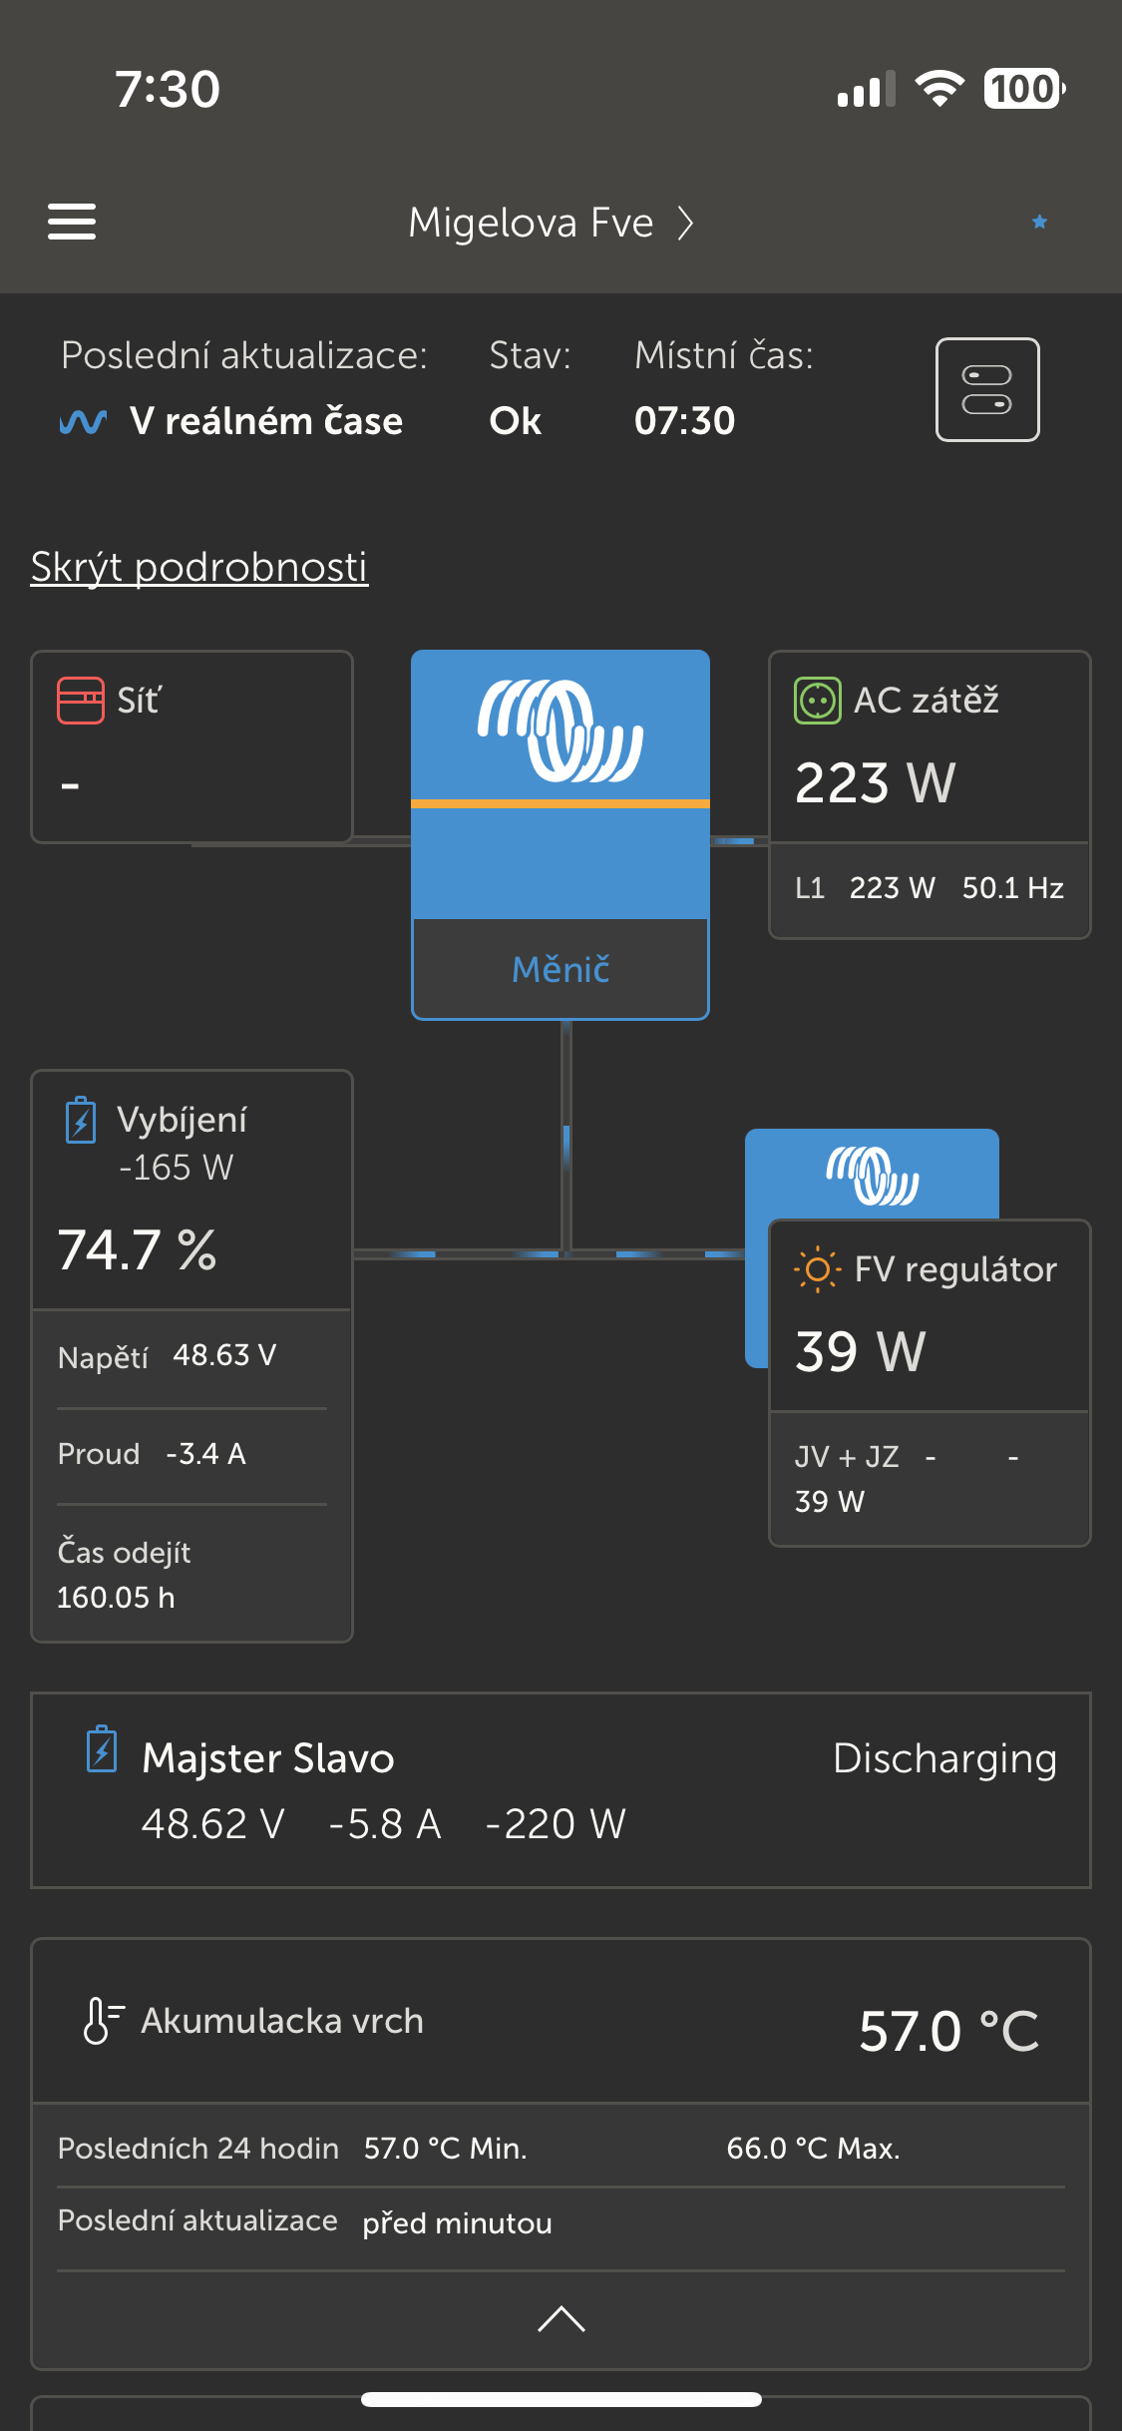Image resolution: width=1122 pixels, height=2431 pixels.
Task: Hide details via Skrýt podrobnosti link
Action: (x=199, y=567)
